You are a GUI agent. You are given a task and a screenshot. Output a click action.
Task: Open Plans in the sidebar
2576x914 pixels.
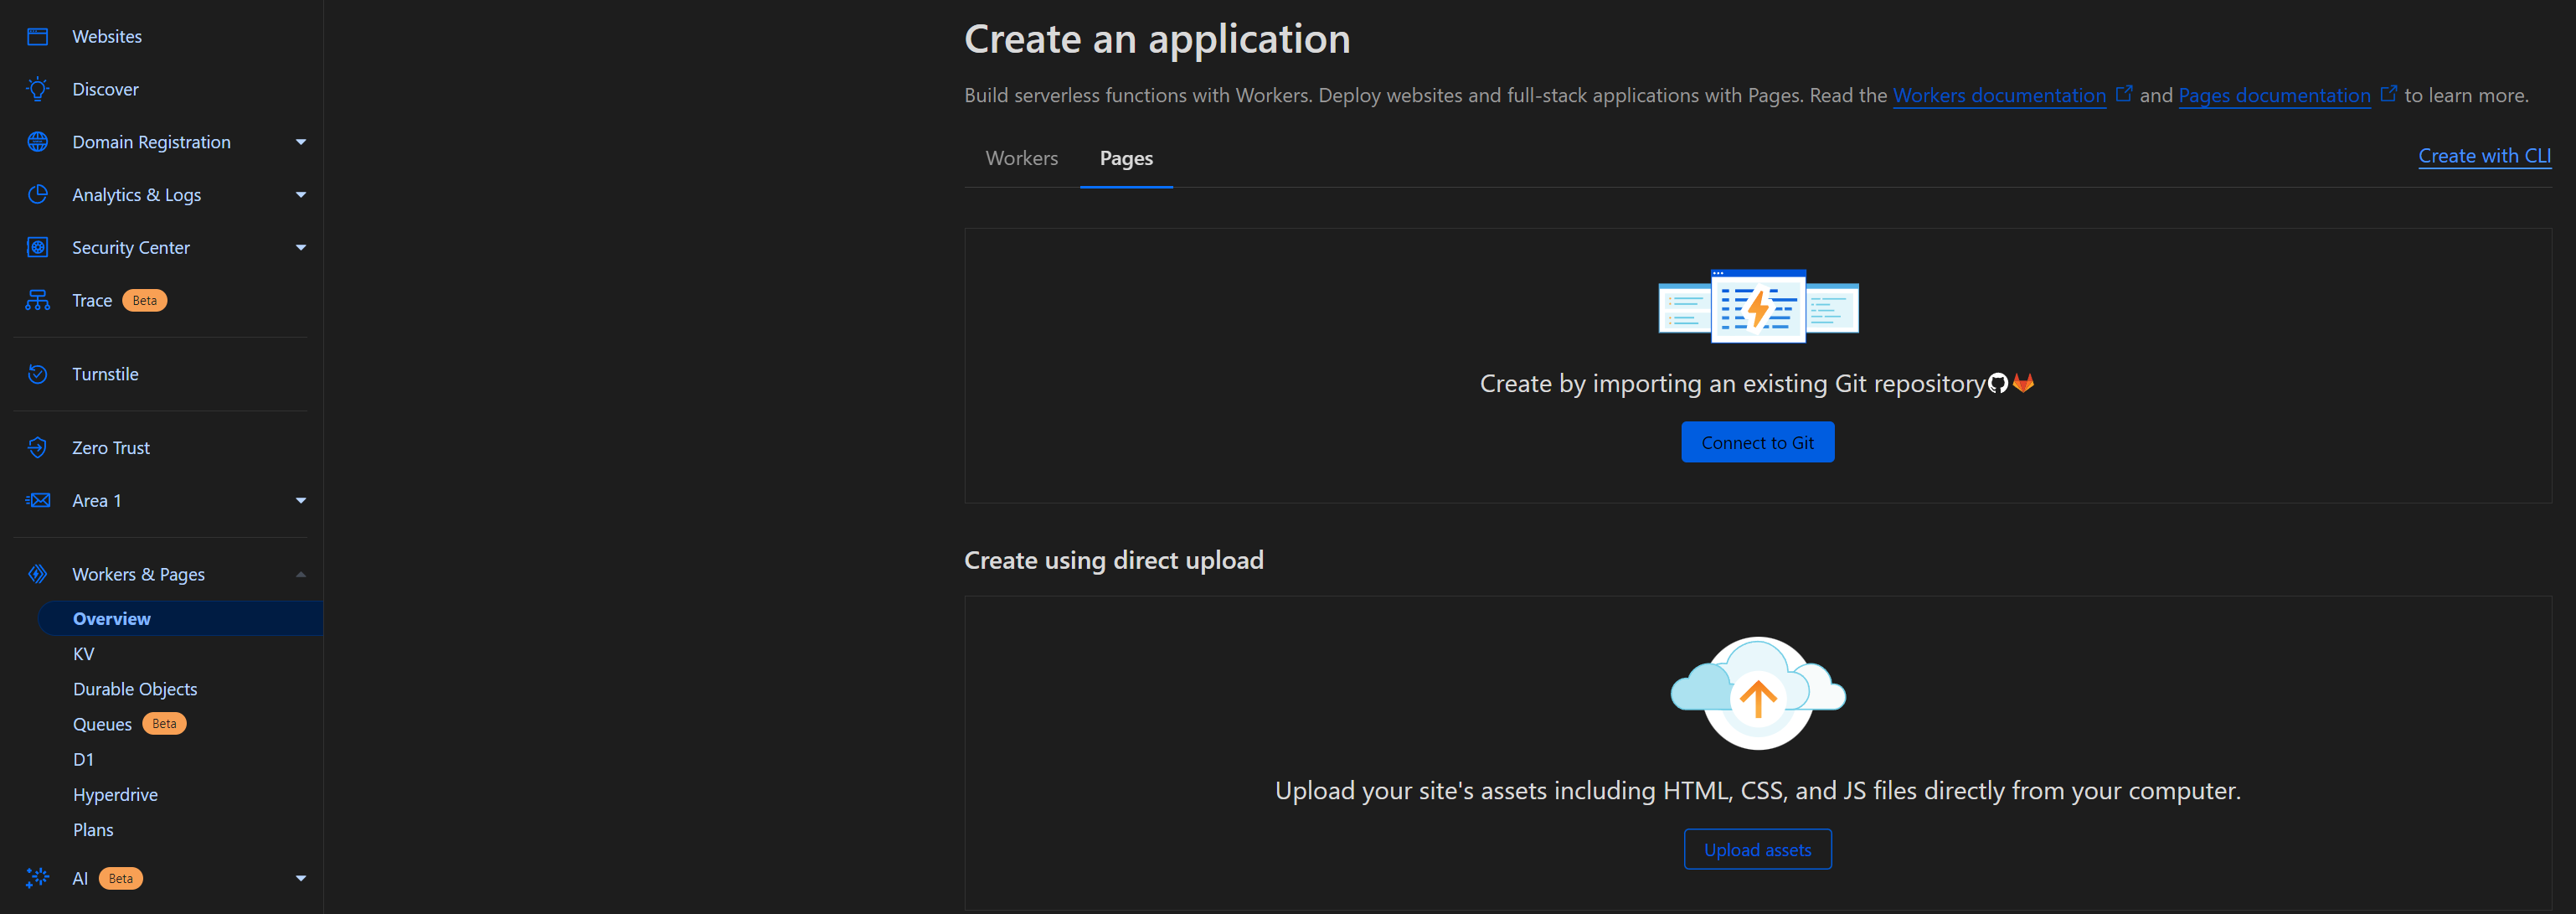click(93, 830)
